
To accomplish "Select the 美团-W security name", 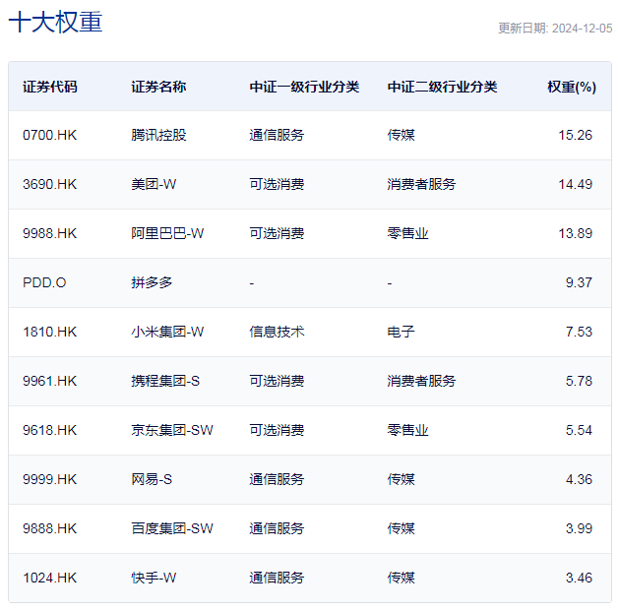I will (155, 184).
